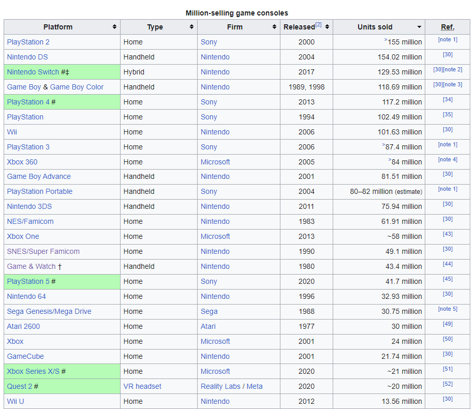This screenshot has height=409, width=476.
Task: Follow the Game Boy Color link
Action: click(77, 87)
